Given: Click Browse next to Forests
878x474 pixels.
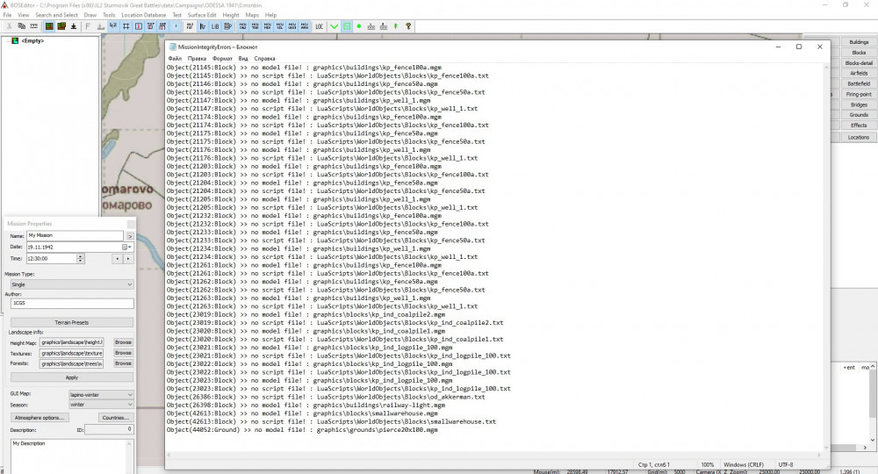Looking at the screenshot, I should point(123,363).
